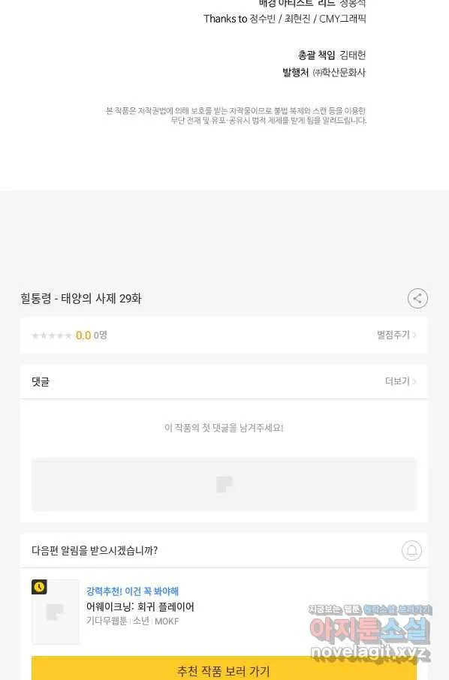This screenshot has height=680, width=449.
Task: Click the yellow clock badge on thumbnail
Action: [x=39, y=587]
